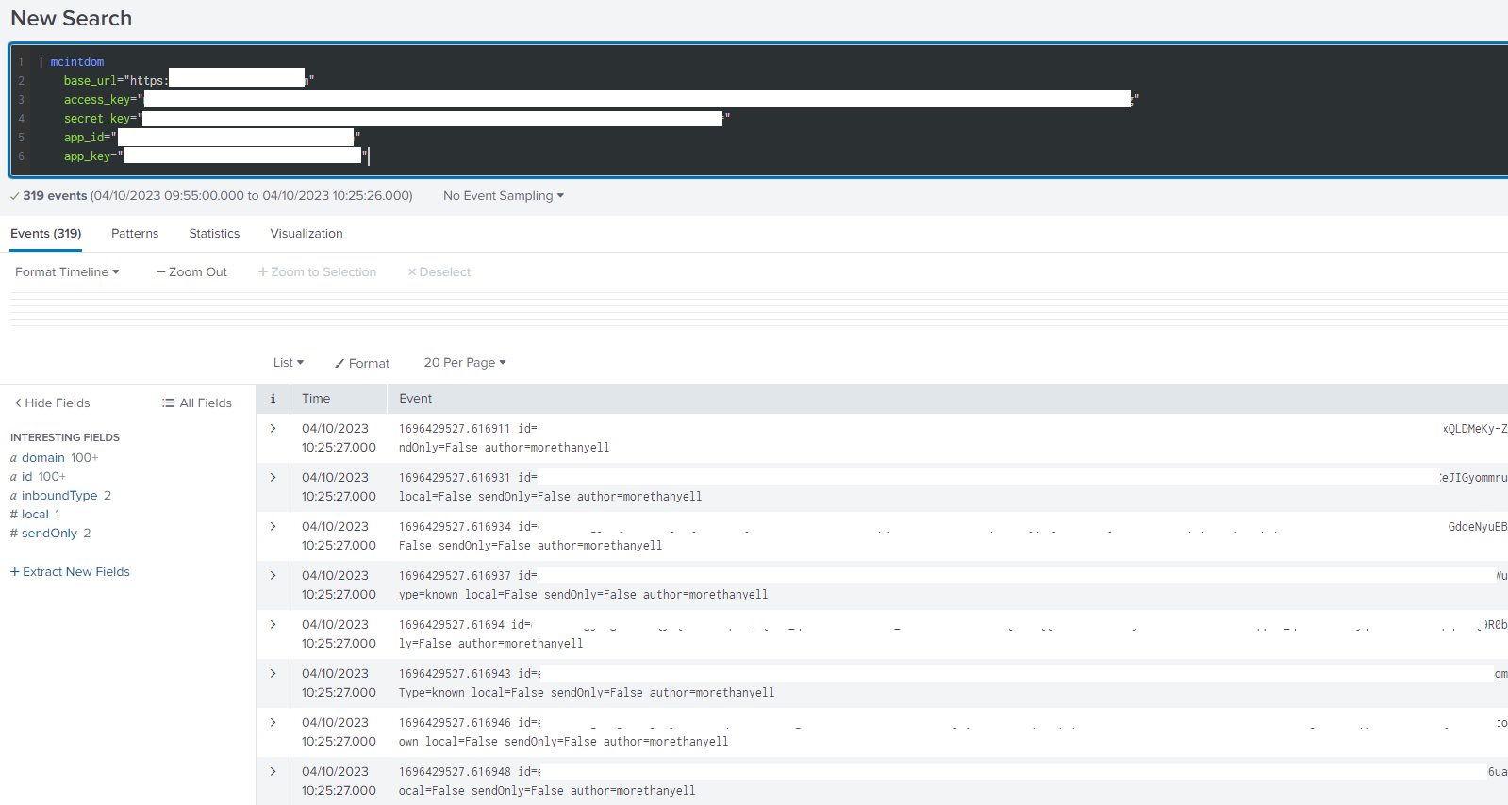Image resolution: width=1508 pixels, height=805 pixels.
Task: Click the secret_key line in the editor
Action: [397, 118]
